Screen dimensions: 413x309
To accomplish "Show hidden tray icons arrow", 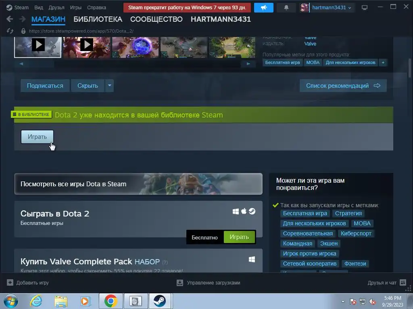I will point(343,301).
